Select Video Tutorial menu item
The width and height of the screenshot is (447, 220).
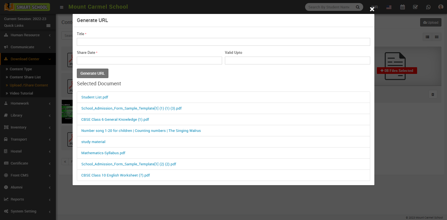pos(21,93)
